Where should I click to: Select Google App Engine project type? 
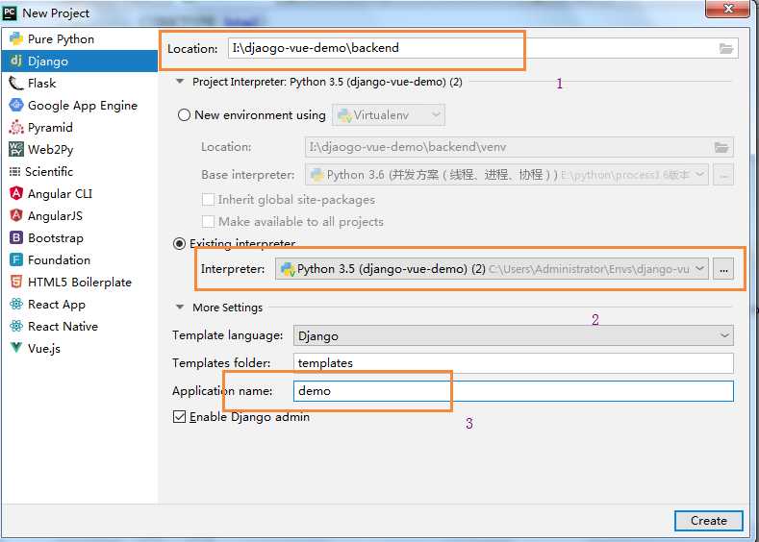[x=83, y=106]
